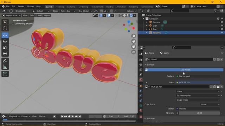225x126 pixels.
Task: Open the Global orientation dropdown
Action: tap(85, 11)
